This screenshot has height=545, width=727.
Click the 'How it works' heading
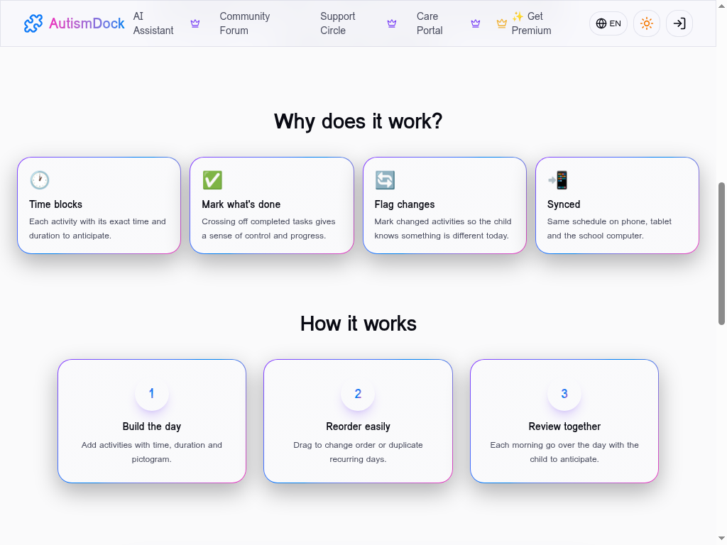(358, 324)
